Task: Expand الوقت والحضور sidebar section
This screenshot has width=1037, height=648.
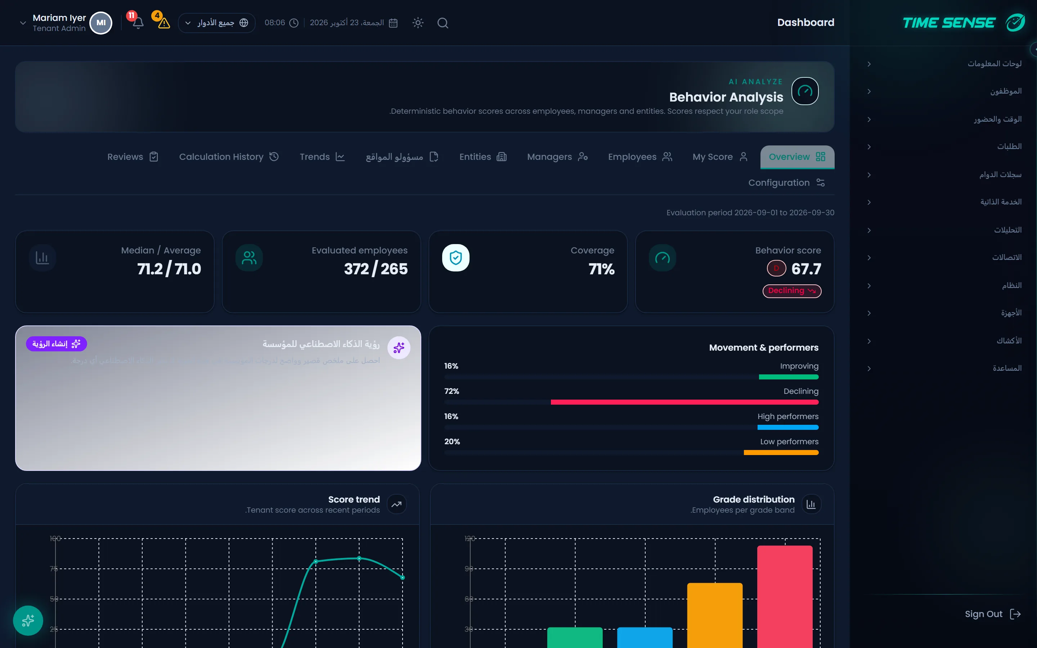Action: [944, 119]
